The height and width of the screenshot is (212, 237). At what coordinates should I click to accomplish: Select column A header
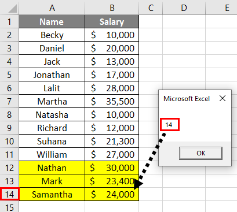point(52,8)
